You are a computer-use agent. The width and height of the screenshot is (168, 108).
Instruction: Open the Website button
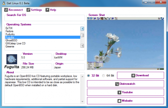125,101
